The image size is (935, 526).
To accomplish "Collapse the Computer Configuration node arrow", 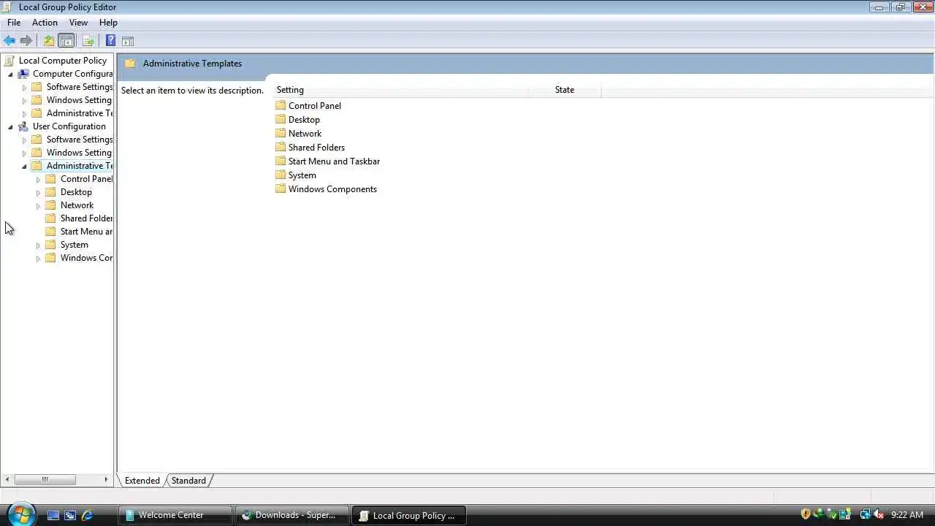I will 10,74.
